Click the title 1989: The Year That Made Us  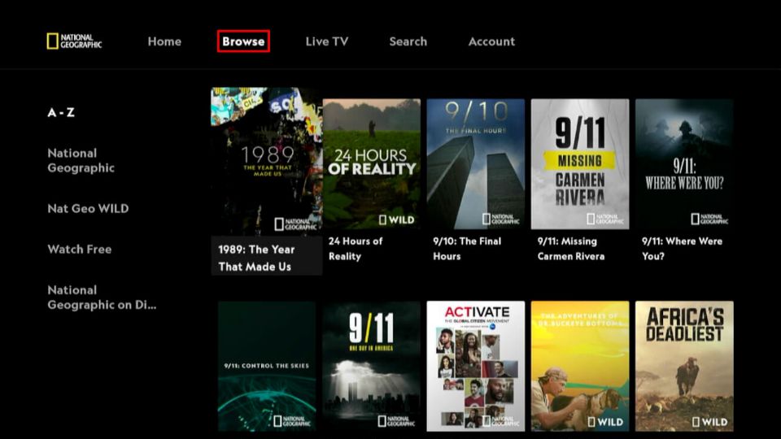[256, 258]
